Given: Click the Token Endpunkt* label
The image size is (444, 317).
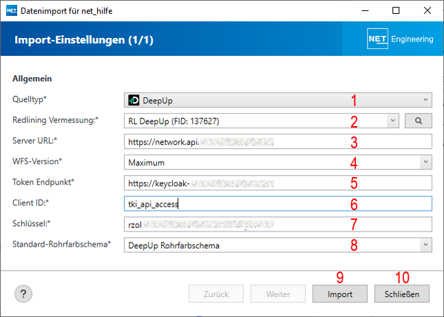Looking at the screenshot, I should 43,182.
